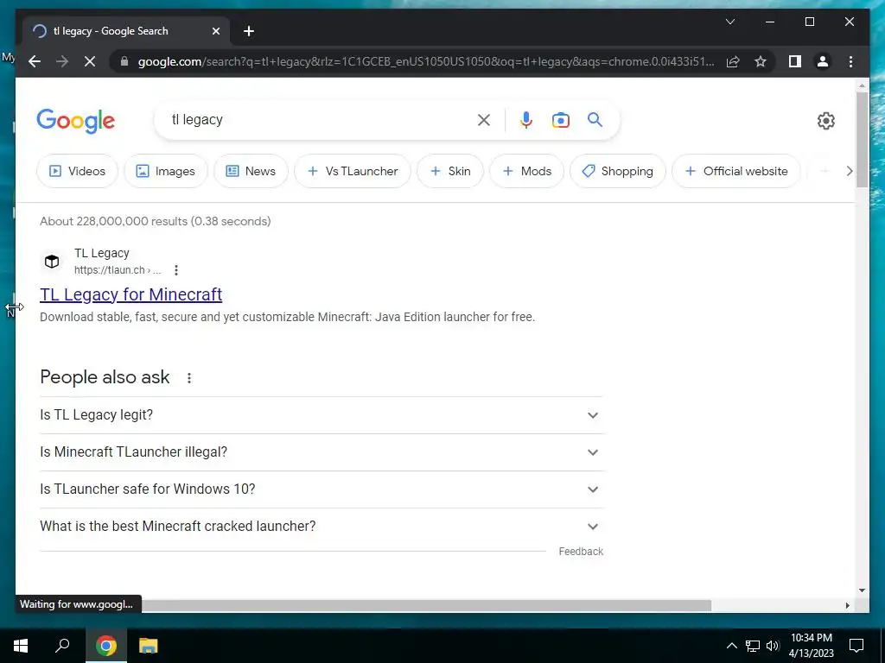Image resolution: width=885 pixels, height=663 pixels.
Task: Open the Chrome profile avatar
Action: 823,61
